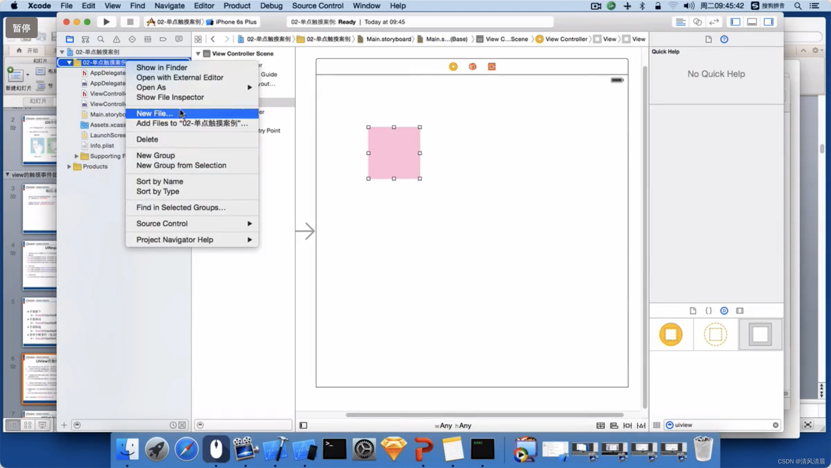
Task: Show the Assistant editor
Action: (x=697, y=22)
